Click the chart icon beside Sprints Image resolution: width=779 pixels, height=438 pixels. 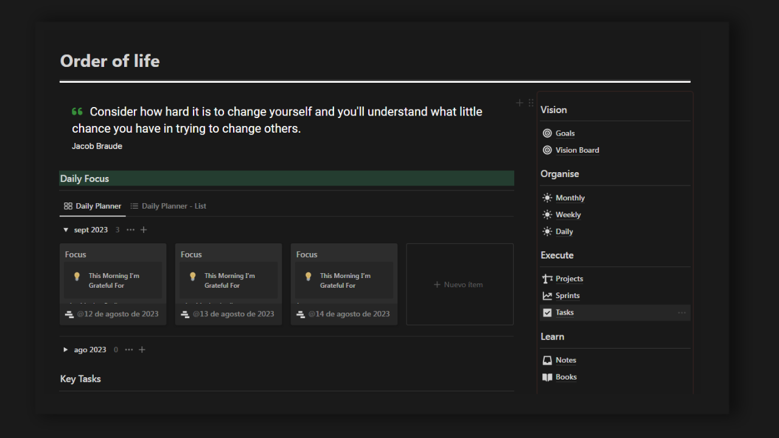pyautogui.click(x=547, y=296)
